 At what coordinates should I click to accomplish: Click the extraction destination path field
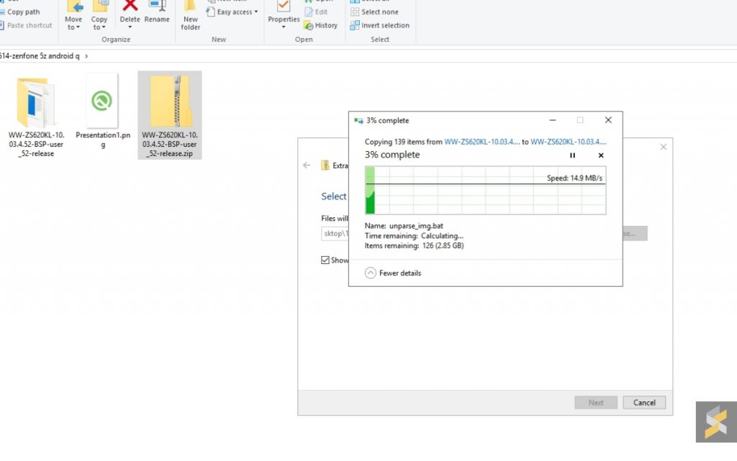[x=335, y=233]
